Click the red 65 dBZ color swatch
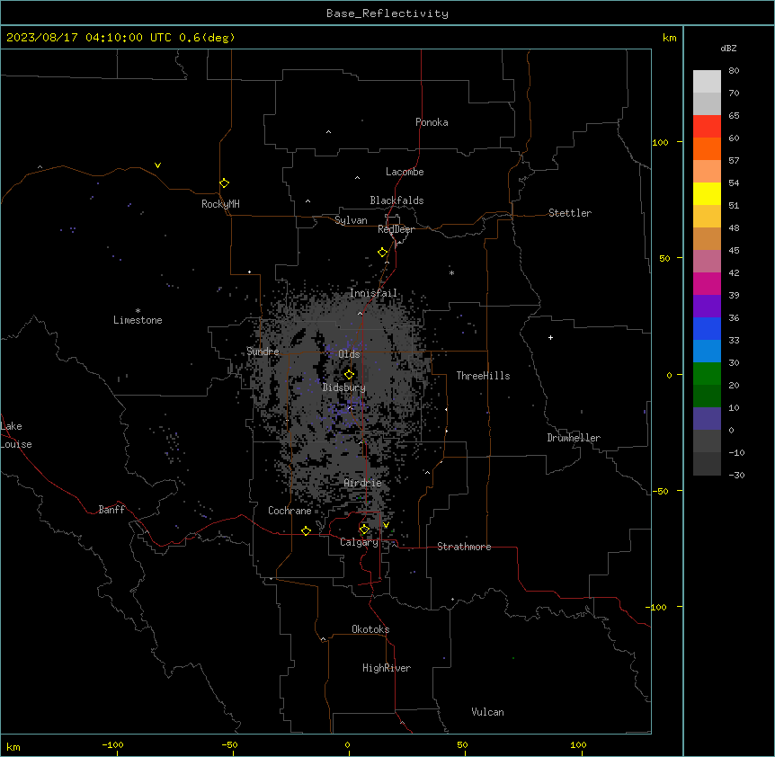Viewport: 775px width, 757px height. point(707,126)
